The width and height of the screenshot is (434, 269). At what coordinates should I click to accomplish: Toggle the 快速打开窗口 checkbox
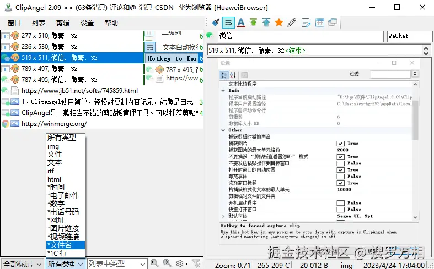click(x=340, y=210)
